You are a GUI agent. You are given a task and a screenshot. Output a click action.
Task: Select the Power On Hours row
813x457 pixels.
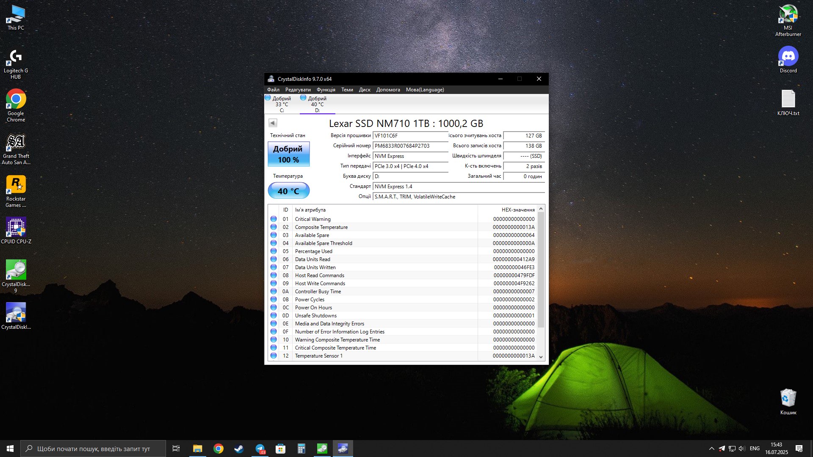click(402, 308)
